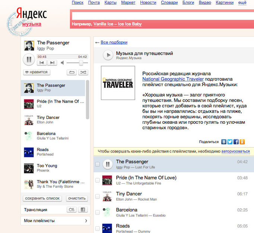Click the track progress bar
This screenshot has height=233, width=254.
point(63,57)
